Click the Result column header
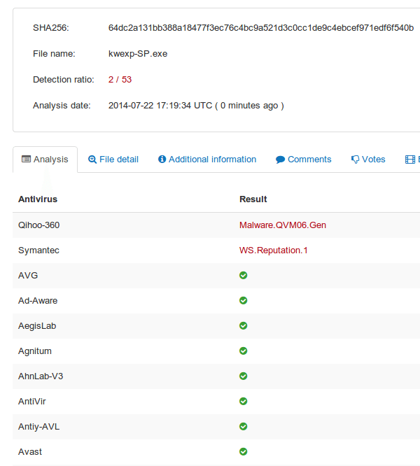The height and width of the screenshot is (466, 420). 253,199
